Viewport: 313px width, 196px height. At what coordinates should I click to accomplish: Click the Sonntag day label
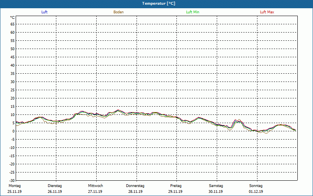pyautogui.click(x=256, y=186)
